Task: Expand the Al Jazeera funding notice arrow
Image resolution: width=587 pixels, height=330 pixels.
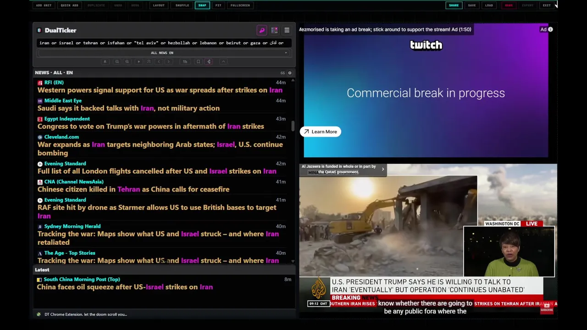Action: click(383, 169)
